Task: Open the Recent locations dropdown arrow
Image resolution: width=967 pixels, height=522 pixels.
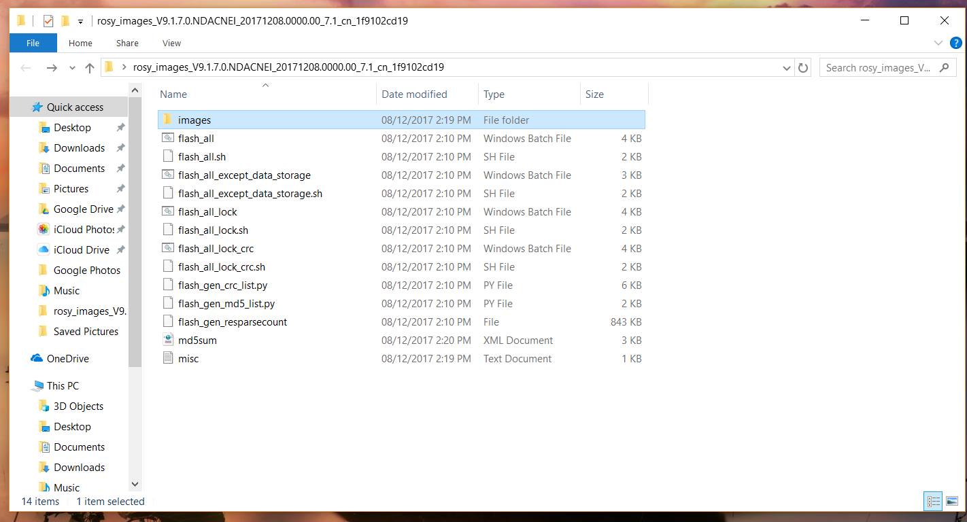Action: click(72, 68)
